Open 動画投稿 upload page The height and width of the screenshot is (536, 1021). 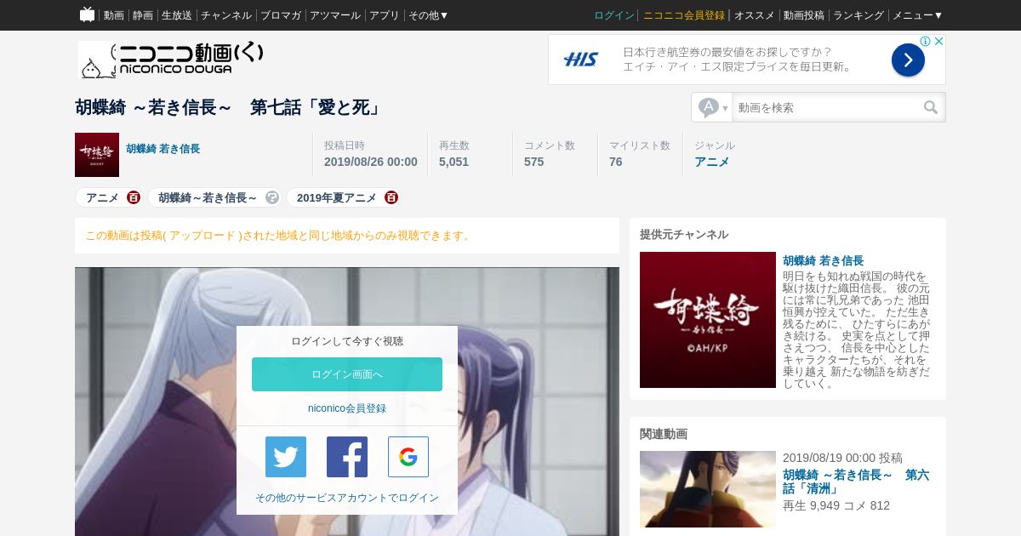pos(804,15)
